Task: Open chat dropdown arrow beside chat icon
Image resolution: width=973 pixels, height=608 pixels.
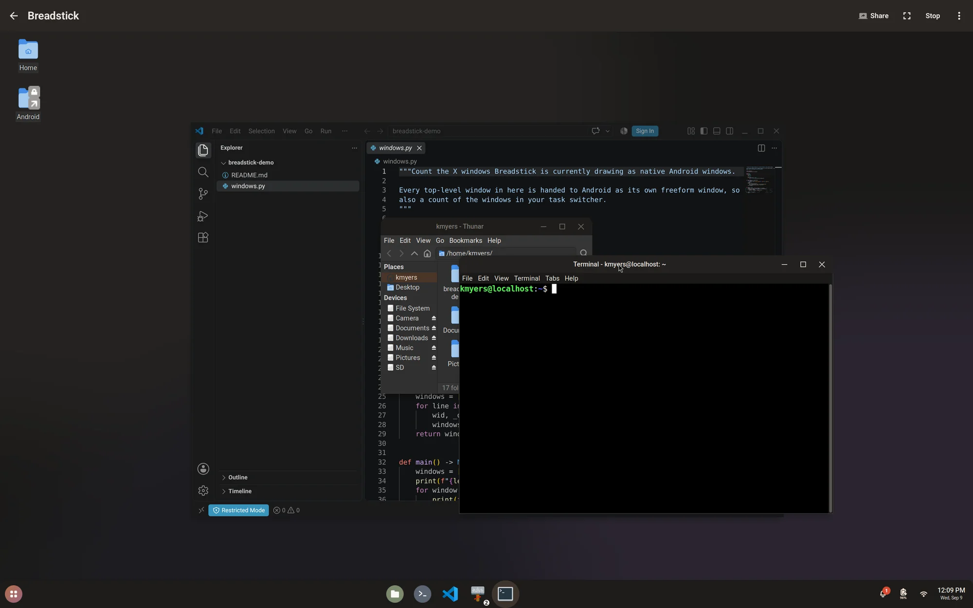Action: (x=607, y=131)
